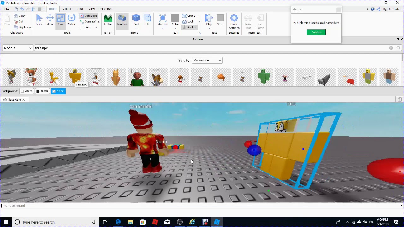Switch to the HOME ribbon tab
404x227 pixels.
click(x=53, y=9)
